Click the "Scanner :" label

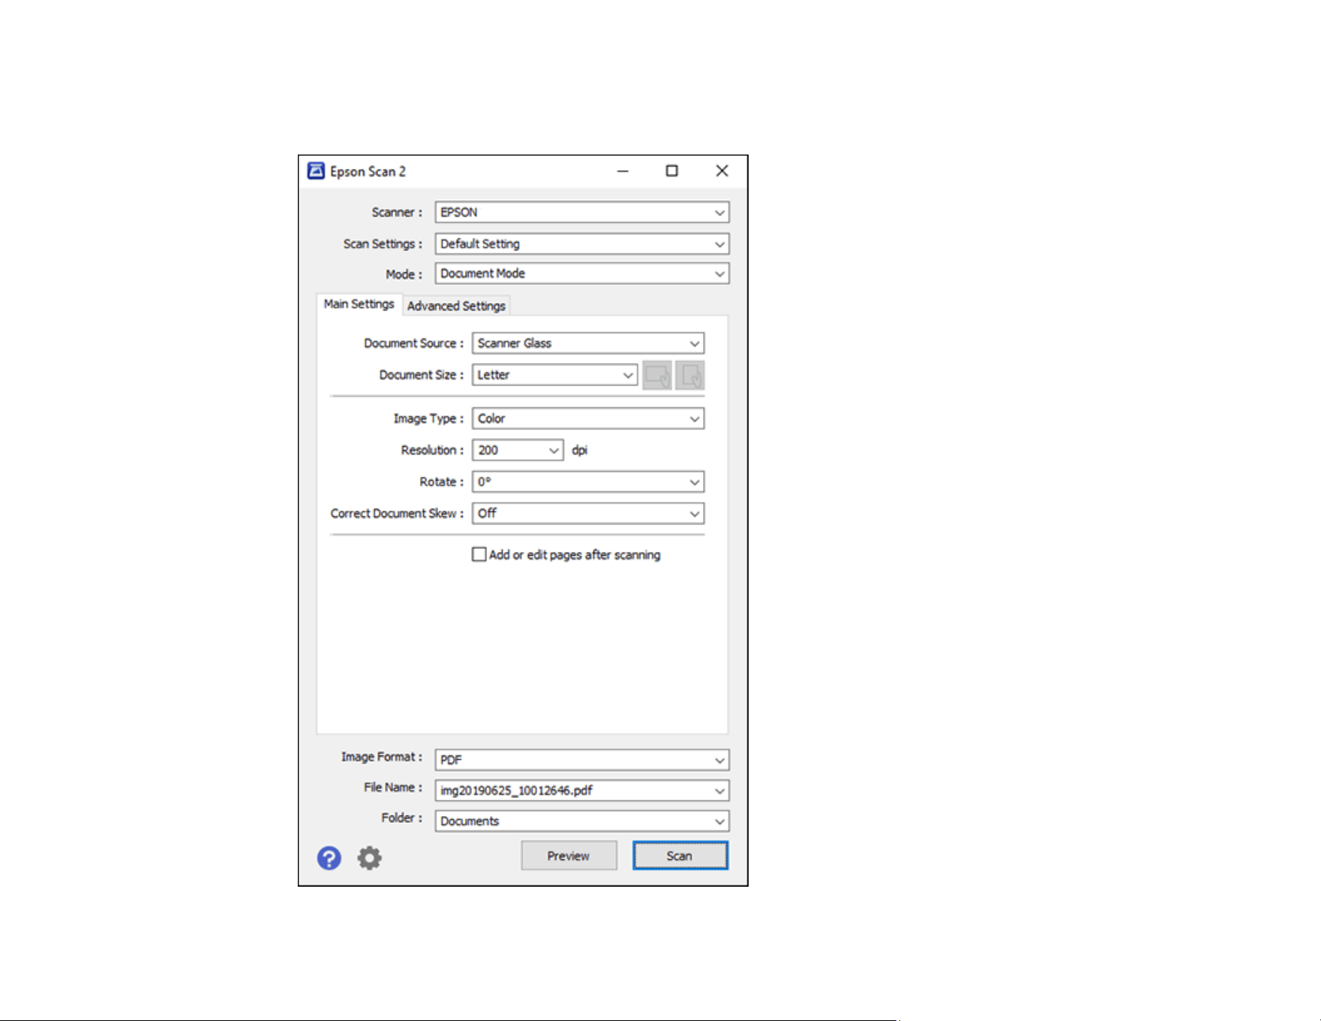pyautogui.click(x=397, y=212)
